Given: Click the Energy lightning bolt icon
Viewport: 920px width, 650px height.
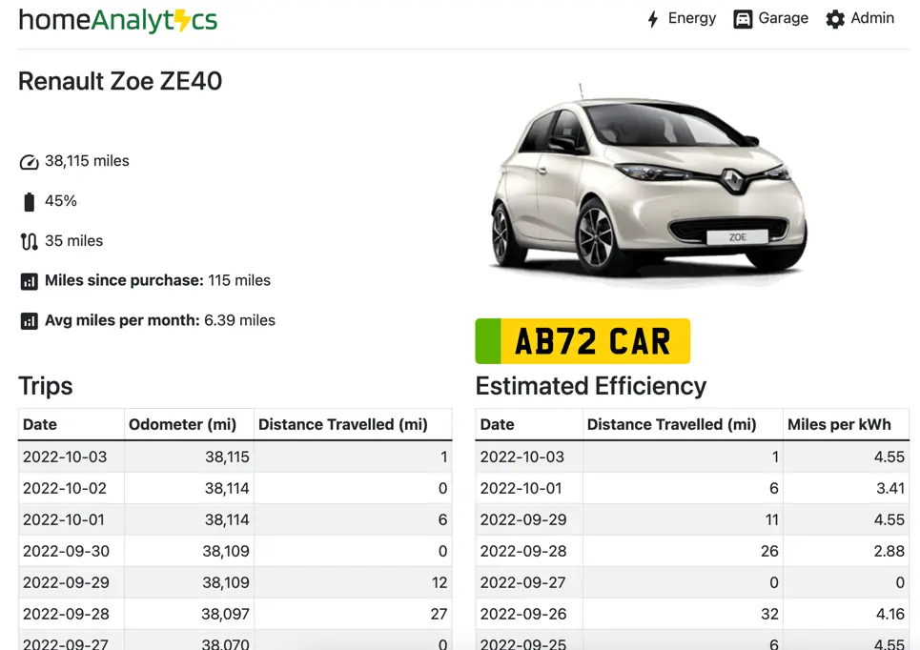Looking at the screenshot, I should pyautogui.click(x=653, y=19).
